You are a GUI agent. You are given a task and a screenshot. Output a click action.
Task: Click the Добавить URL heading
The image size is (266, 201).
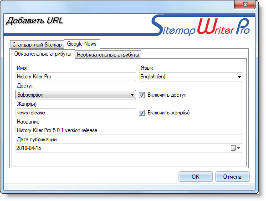(35, 21)
